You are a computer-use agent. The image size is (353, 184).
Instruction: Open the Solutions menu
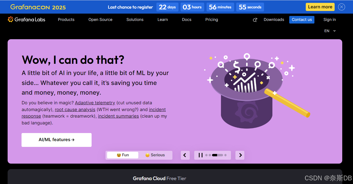pyautogui.click(x=135, y=20)
